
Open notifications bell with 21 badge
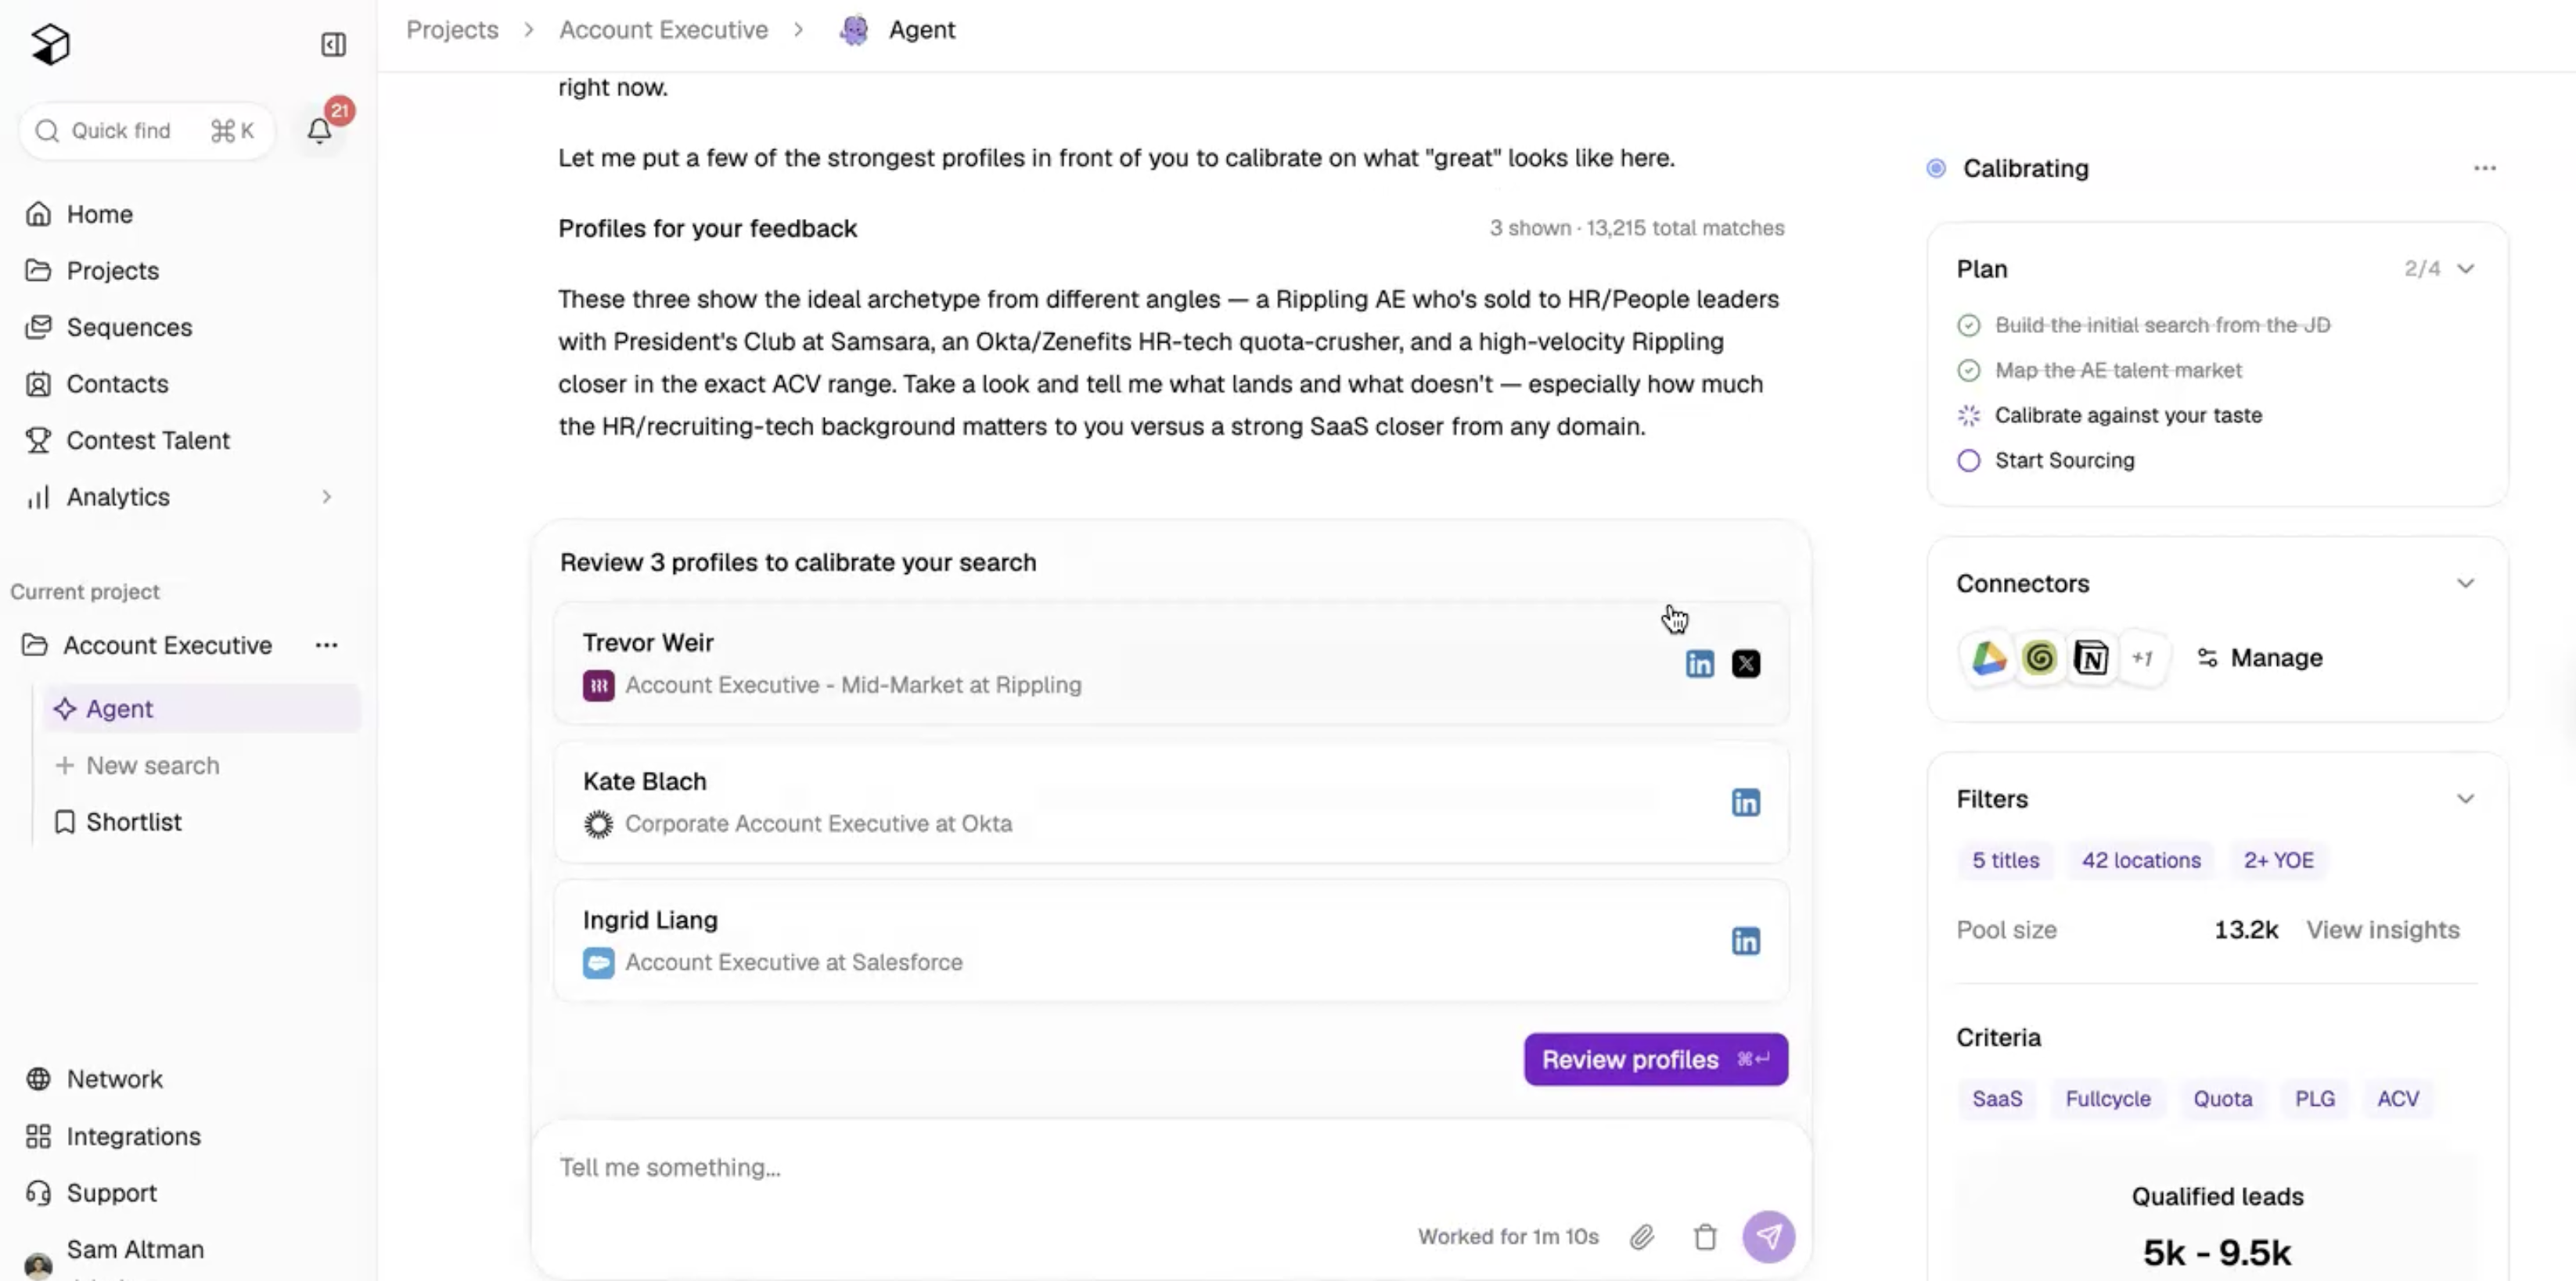[x=320, y=130]
